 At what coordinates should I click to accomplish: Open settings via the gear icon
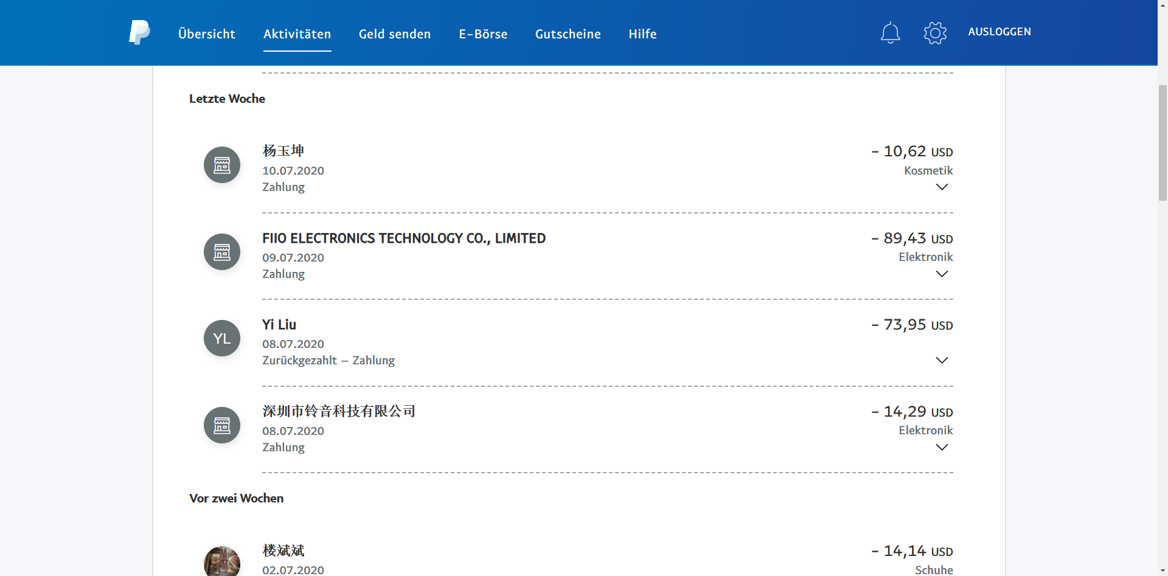[935, 33]
